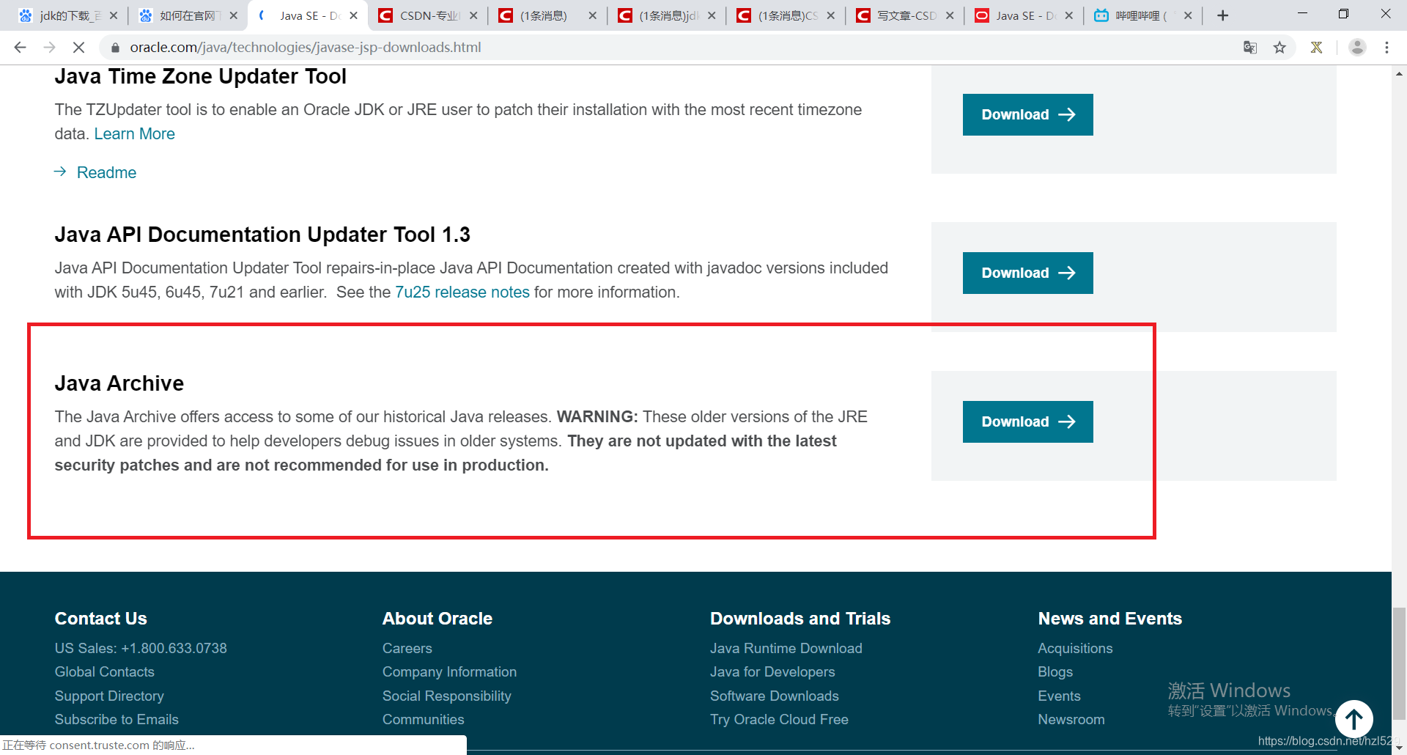Screen dimensions: 1407x755
Task: Open Subscribe to Emails link
Action: 117,719
